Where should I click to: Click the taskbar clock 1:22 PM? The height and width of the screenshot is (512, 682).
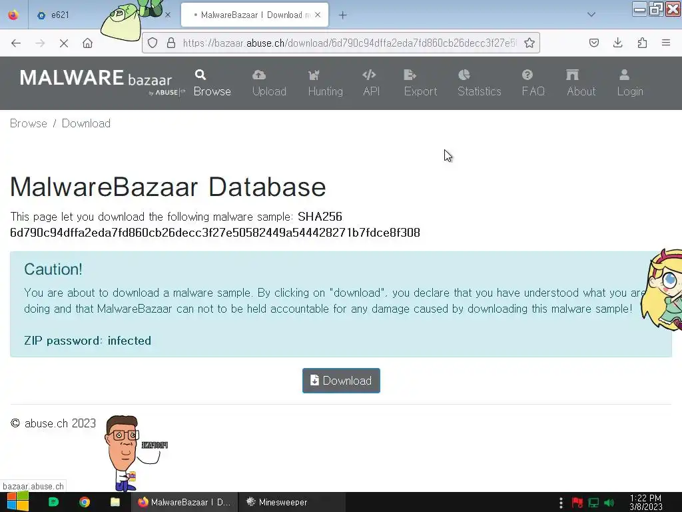coord(645,503)
